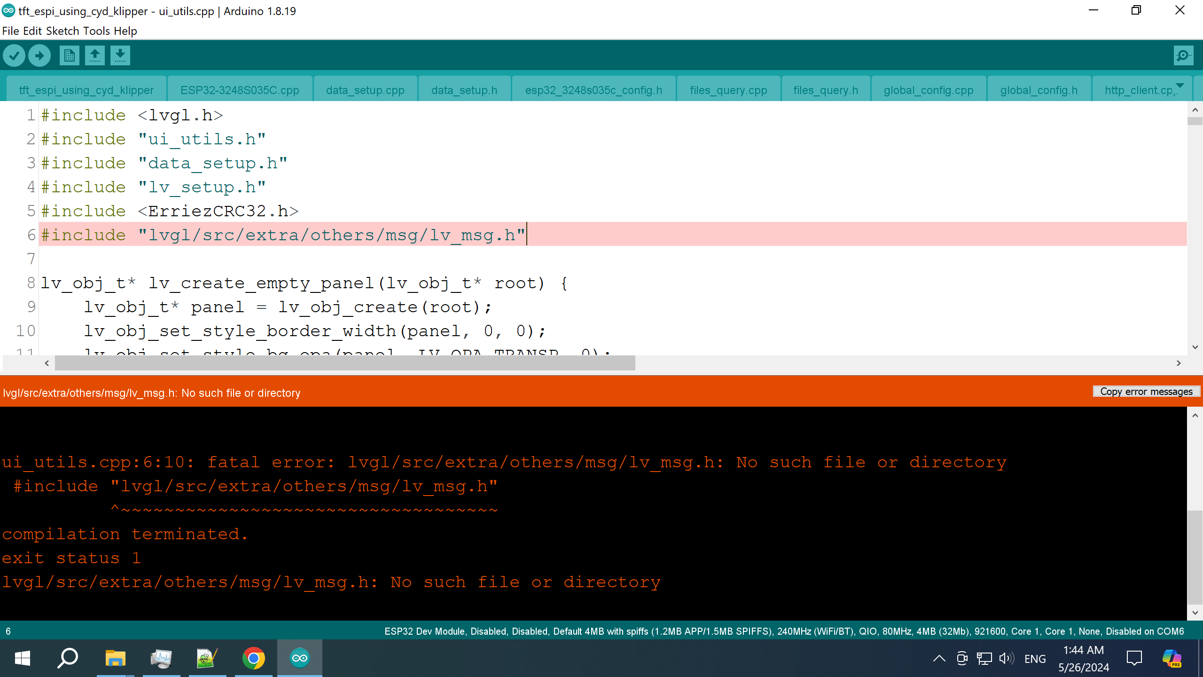The width and height of the screenshot is (1203, 677).
Task: Click the console scroll down arrow
Action: pos(1195,613)
